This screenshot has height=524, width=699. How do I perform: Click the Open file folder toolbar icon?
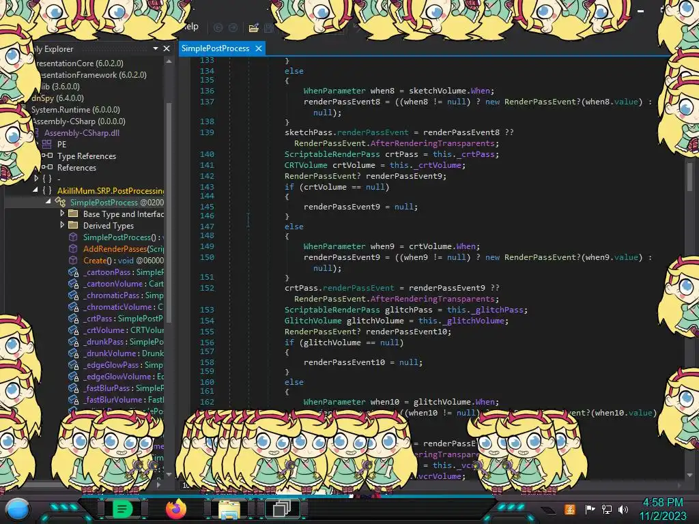(x=254, y=27)
